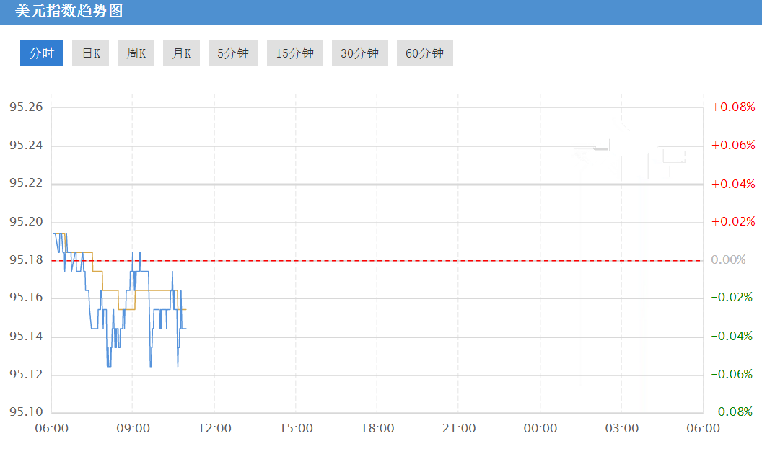Click the 09:00 time axis label
The width and height of the screenshot is (762, 449).
pos(133,429)
